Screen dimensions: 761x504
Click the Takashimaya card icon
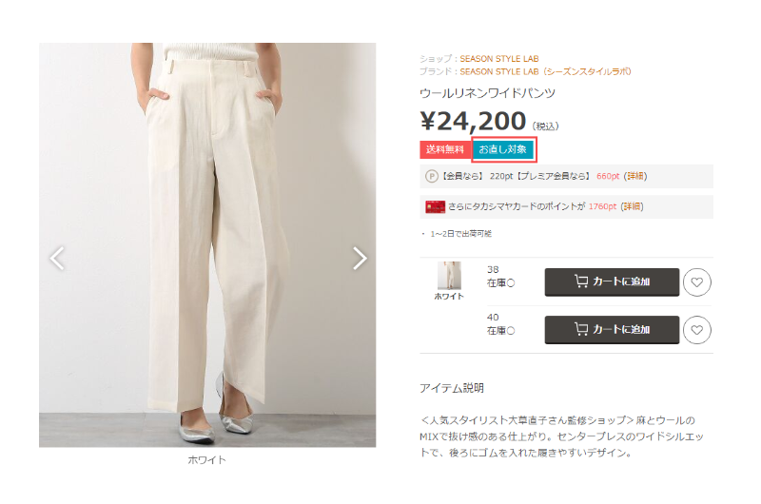435,206
